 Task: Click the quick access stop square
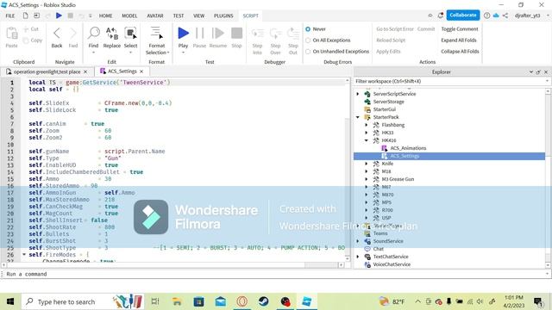click(71, 15)
